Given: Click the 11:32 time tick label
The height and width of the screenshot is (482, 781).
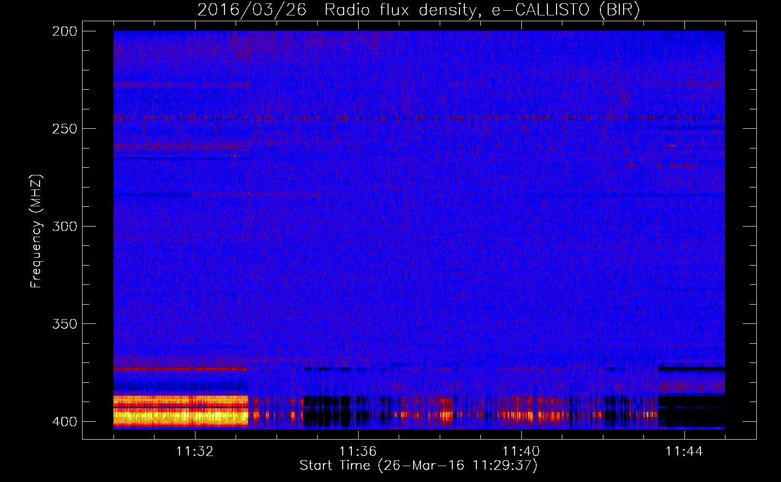Looking at the screenshot, I should [x=195, y=451].
